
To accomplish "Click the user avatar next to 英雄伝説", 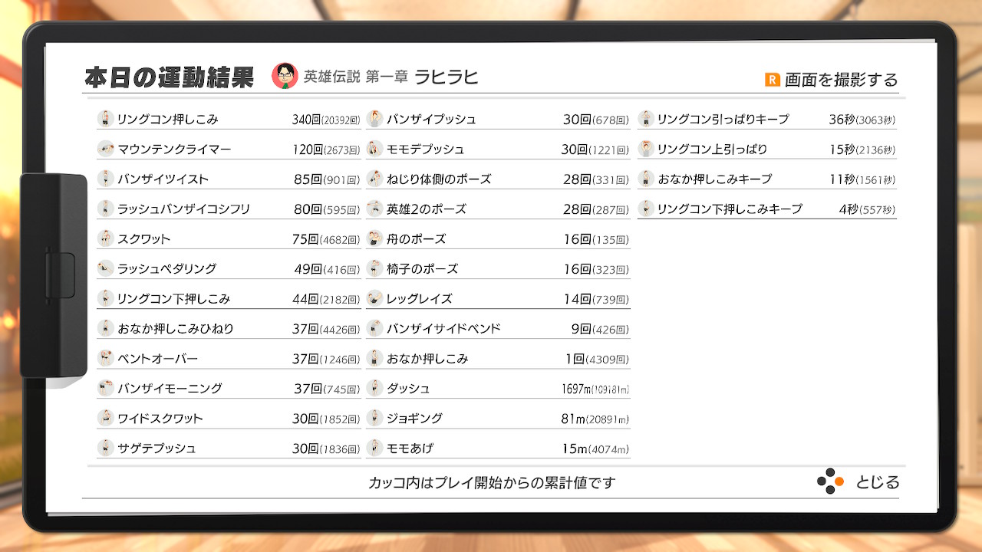I will tap(285, 76).
